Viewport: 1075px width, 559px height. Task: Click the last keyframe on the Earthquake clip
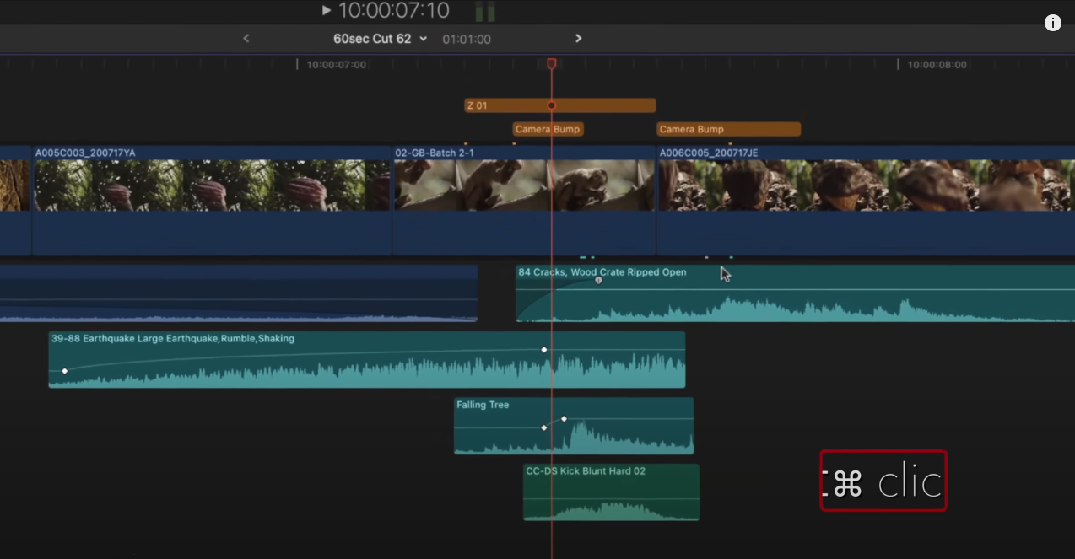544,349
